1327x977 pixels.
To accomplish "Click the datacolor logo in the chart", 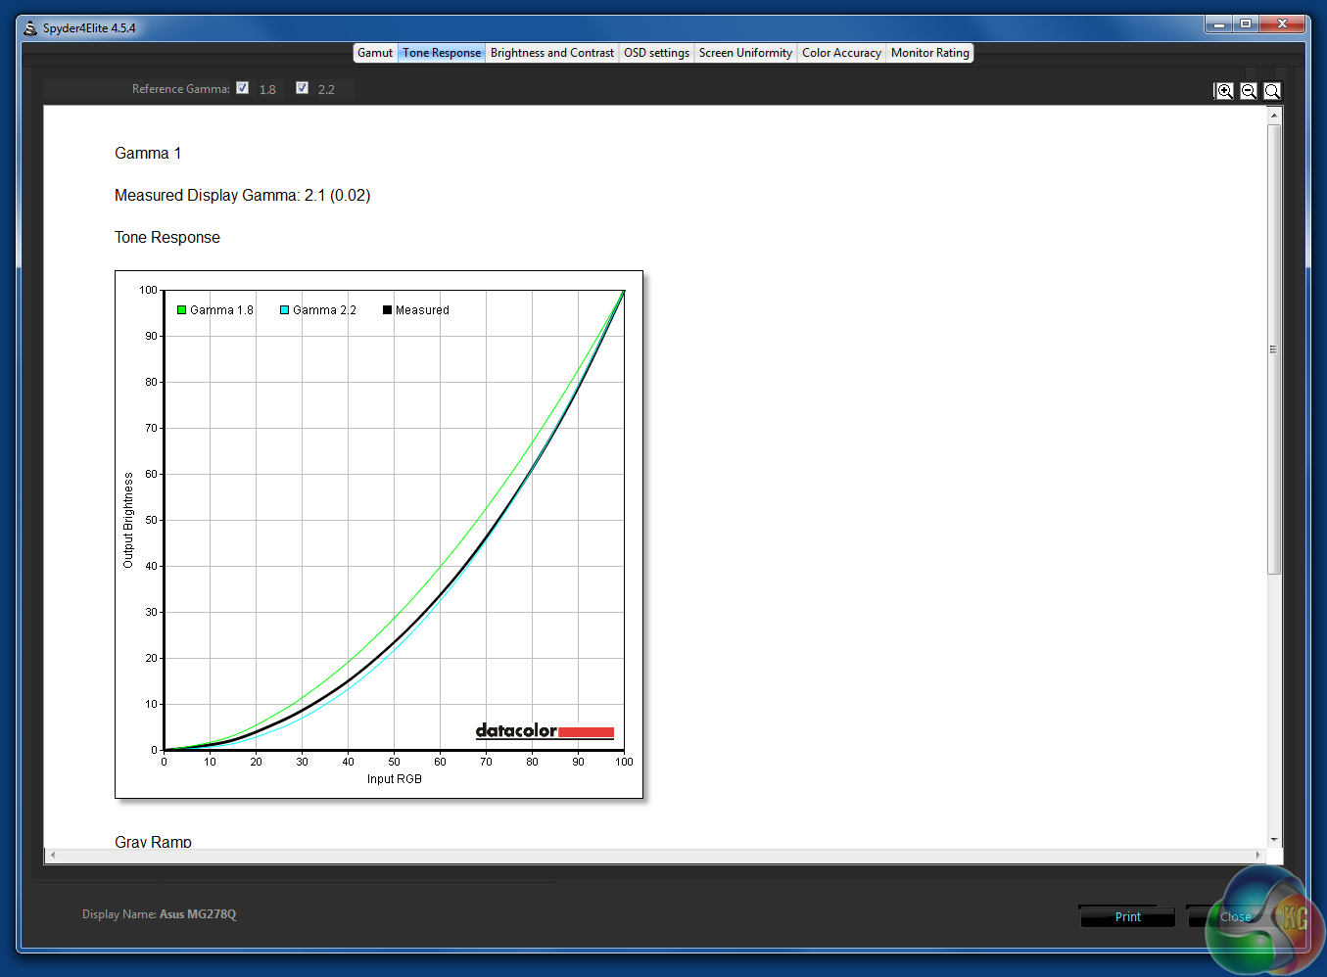I will pos(545,730).
